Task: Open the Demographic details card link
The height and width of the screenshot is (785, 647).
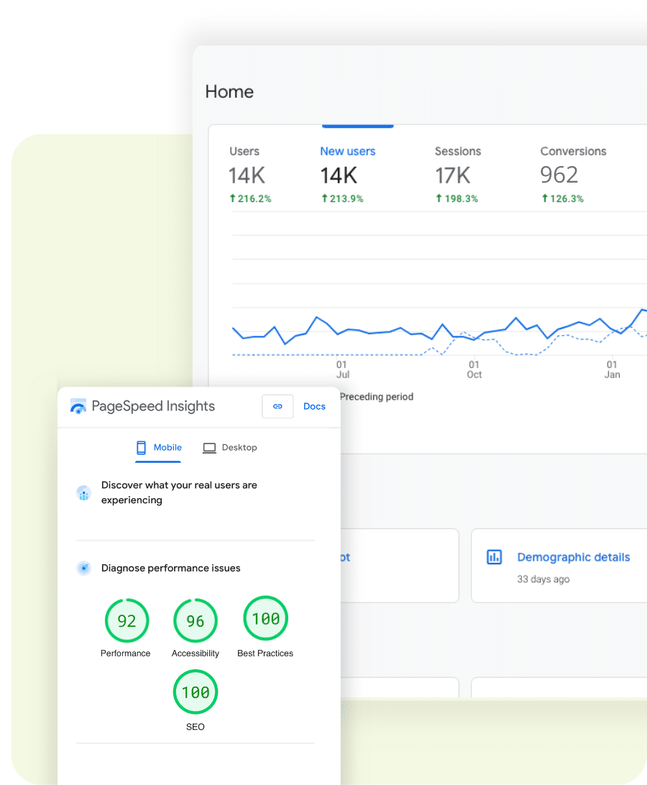Action: tap(574, 557)
